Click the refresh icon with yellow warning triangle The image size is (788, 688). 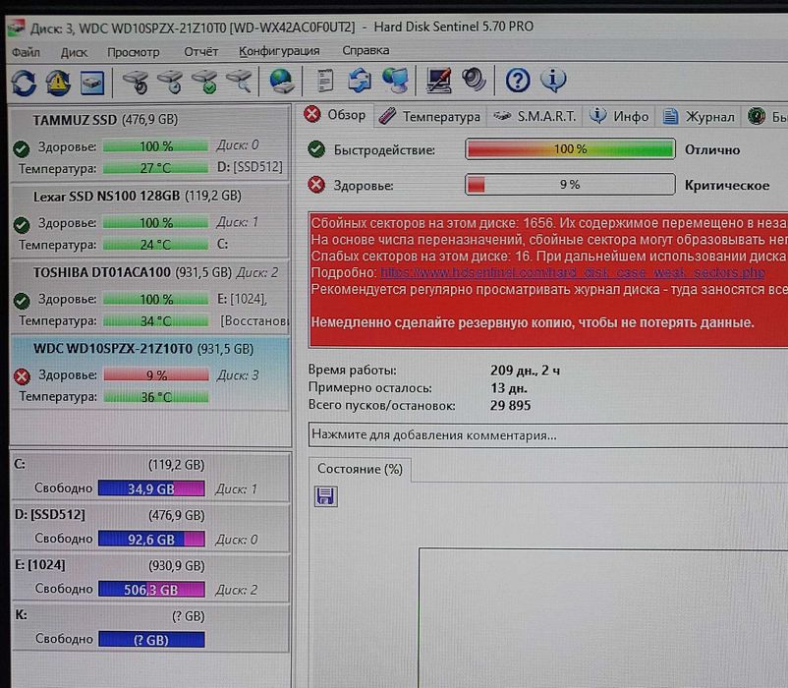pyautogui.click(x=58, y=83)
